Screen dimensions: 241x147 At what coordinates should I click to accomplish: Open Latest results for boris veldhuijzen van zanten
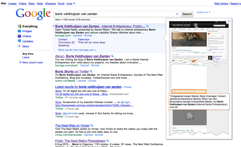coord(88,87)
